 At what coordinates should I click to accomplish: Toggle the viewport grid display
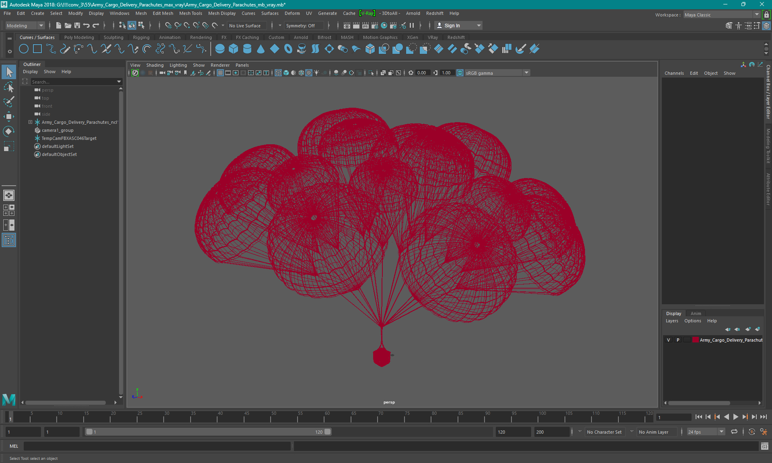pyautogui.click(x=220, y=73)
